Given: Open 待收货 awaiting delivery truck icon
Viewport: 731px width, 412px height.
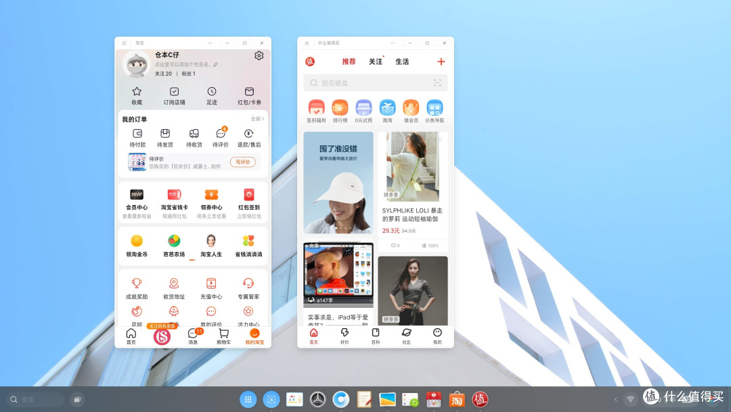Looking at the screenshot, I should click(x=194, y=134).
